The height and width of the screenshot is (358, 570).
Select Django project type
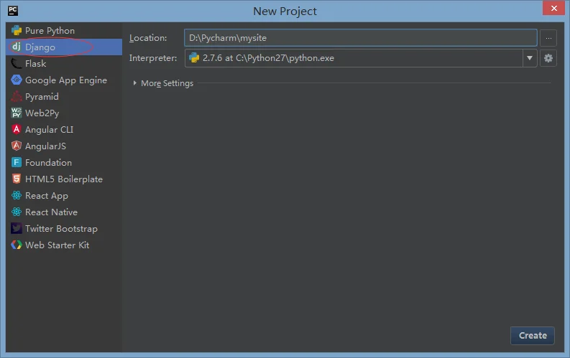click(x=64, y=47)
